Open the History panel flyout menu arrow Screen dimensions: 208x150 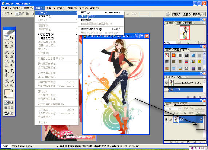[204, 77]
